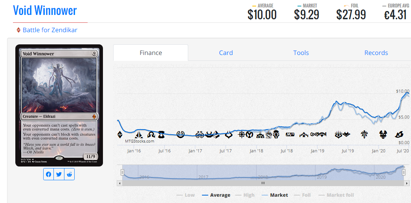Click the Masters 25 set marker icon
Image resolution: width=411 pixels, height=203 pixels.
click(269, 135)
